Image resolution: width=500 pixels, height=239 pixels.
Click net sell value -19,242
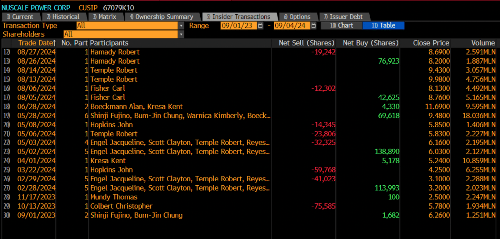point(323,52)
